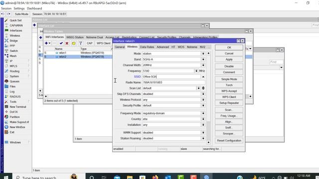Screen dimensions: 319x179
Task: Open Frequency Mode dropdown
Action: [203, 113]
